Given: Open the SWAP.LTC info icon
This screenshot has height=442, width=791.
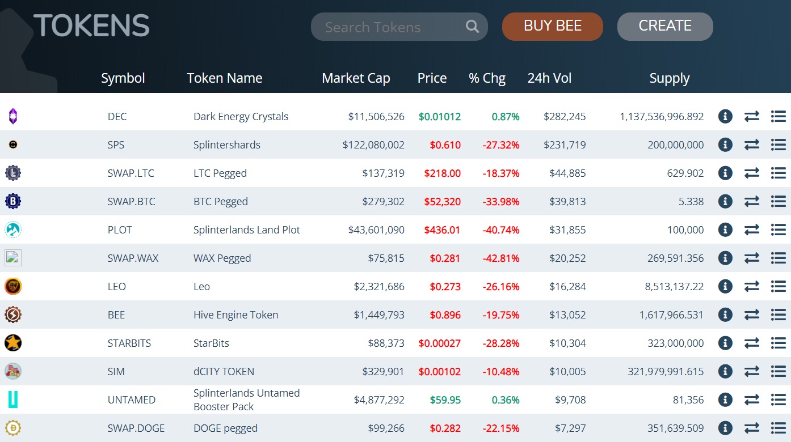Looking at the screenshot, I should coord(725,173).
